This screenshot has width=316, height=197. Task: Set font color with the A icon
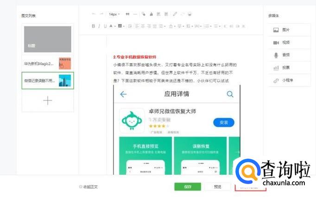[111, 26]
